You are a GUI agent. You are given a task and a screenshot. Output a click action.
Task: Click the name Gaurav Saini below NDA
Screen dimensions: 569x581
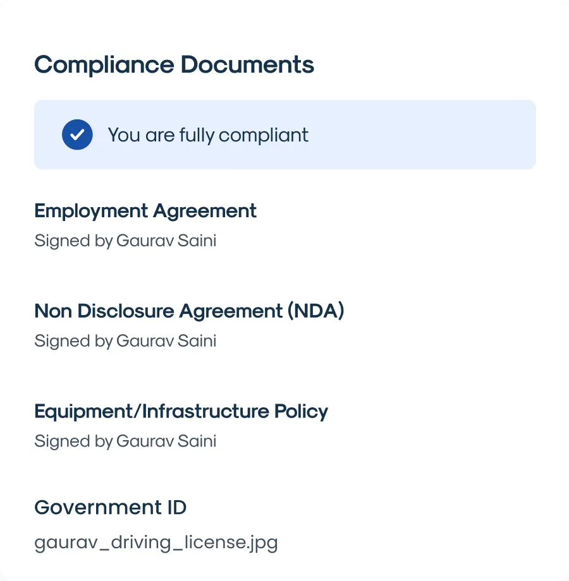(166, 341)
